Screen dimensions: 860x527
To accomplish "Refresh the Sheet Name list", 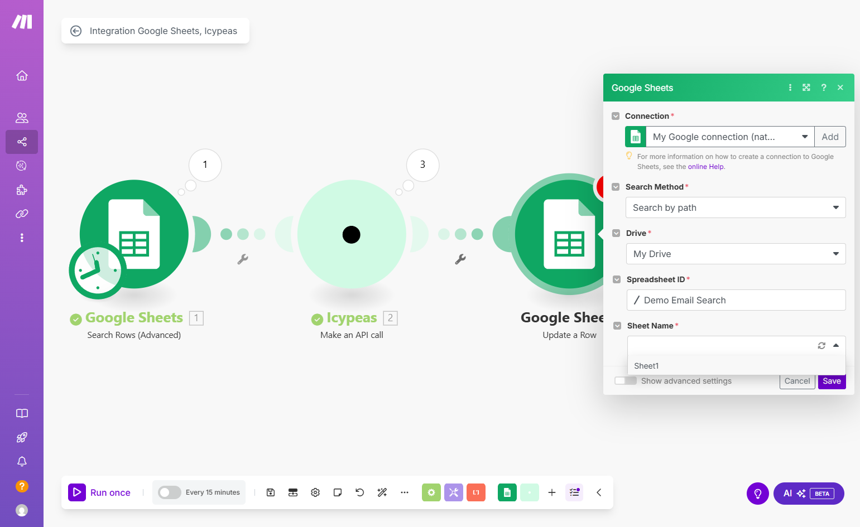I will (821, 346).
